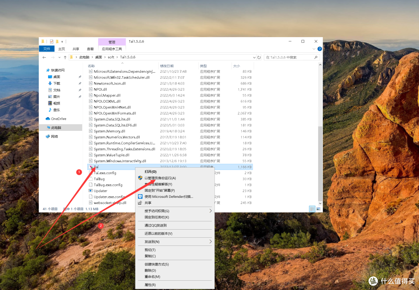This screenshot has height=290, width=419.
Task: Click the Pictures icon in sidebar
Action: point(50,96)
